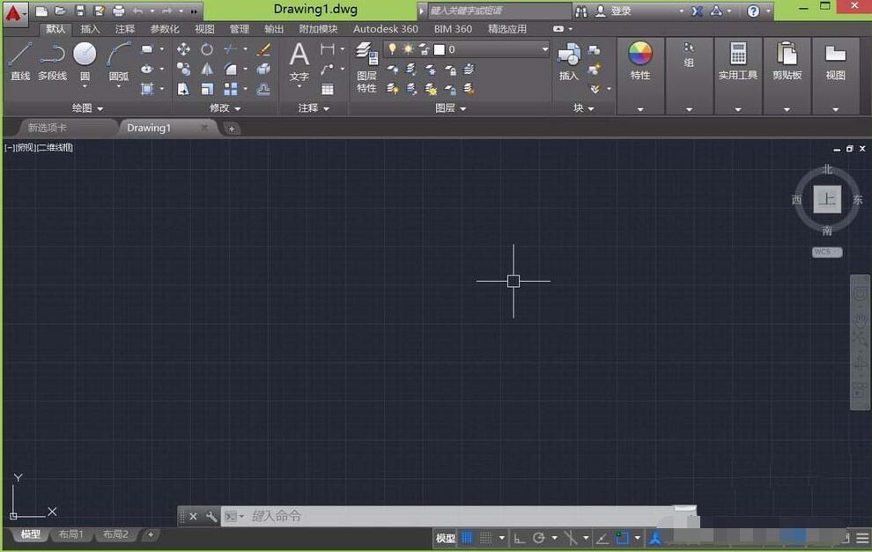Viewport: 872px width, 552px height.
Task: Toggle ortho mode in status bar
Action: (x=520, y=538)
